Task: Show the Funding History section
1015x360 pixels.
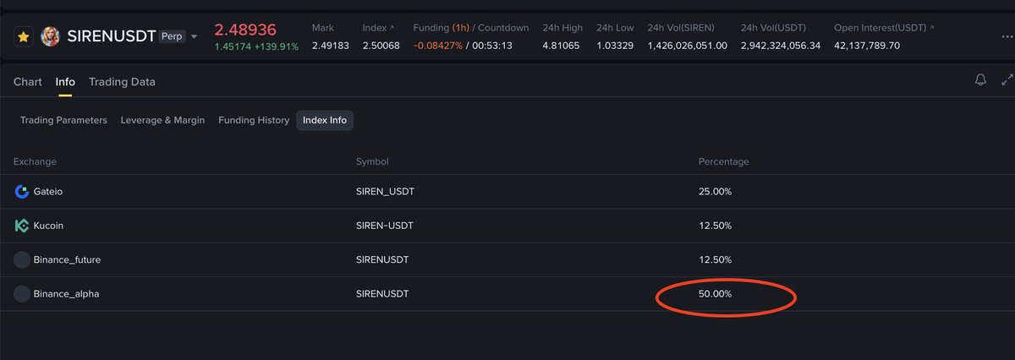Action: 254,120
